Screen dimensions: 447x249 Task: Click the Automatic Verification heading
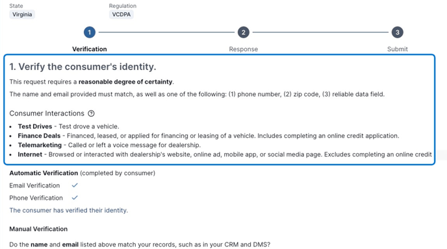click(x=44, y=173)
